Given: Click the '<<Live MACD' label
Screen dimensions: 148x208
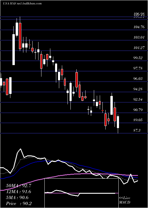Looking at the screenshot, I should point(125,200).
